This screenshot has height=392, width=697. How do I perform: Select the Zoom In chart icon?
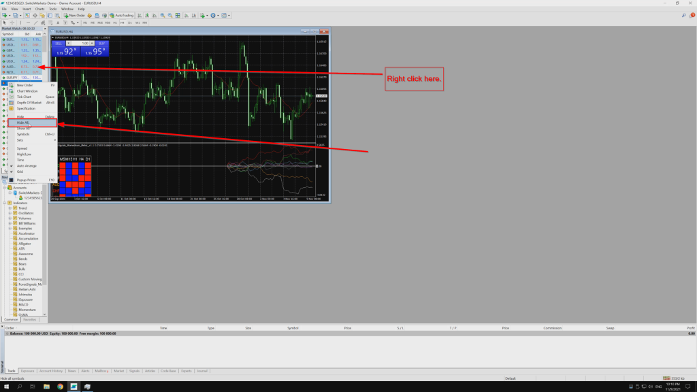162,16
